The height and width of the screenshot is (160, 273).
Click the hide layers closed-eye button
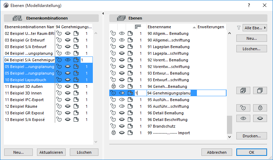pyautogui.click(x=260, y=119)
